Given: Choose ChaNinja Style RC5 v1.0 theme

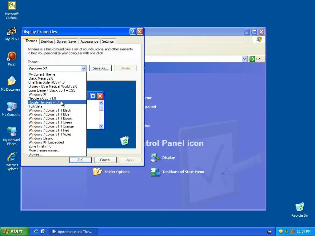Looking at the screenshot, I should coord(57,82).
